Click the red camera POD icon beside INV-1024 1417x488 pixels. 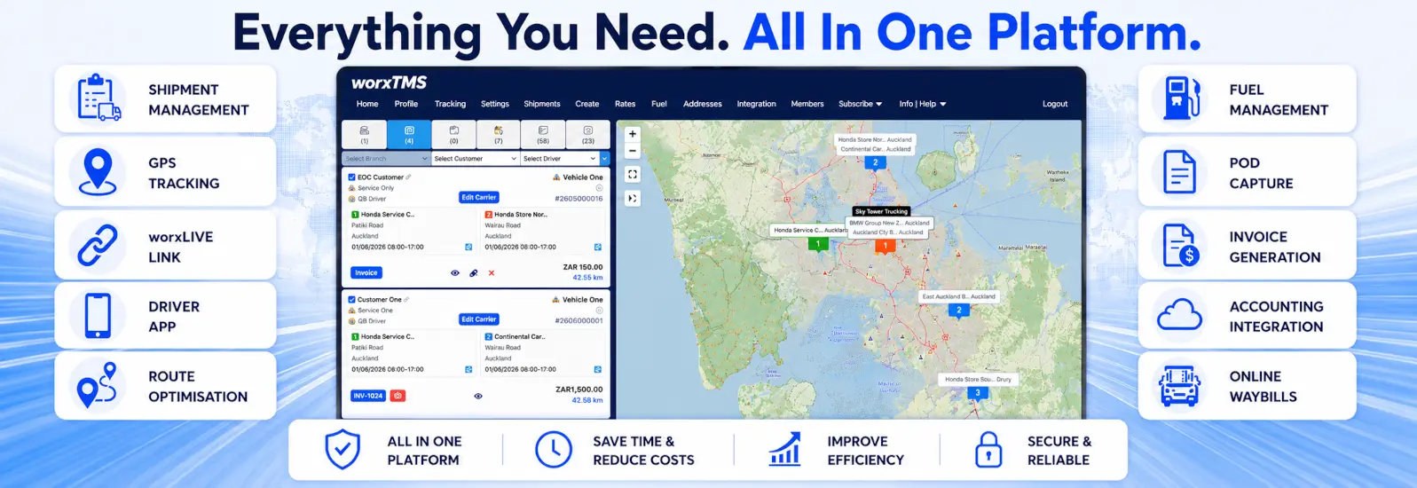click(398, 396)
